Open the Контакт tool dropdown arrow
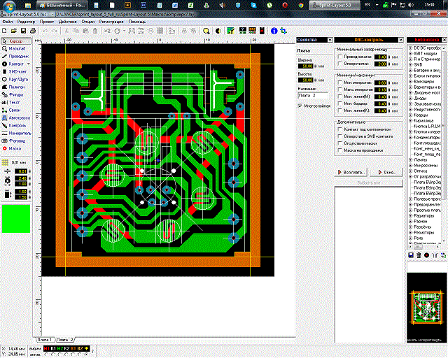The width and height of the screenshot is (448, 358). pyautogui.click(x=30, y=64)
